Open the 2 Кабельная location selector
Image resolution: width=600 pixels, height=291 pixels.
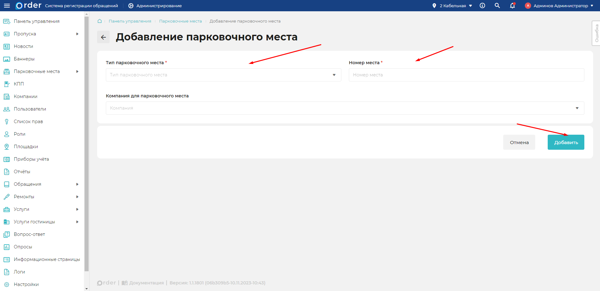click(x=452, y=5)
